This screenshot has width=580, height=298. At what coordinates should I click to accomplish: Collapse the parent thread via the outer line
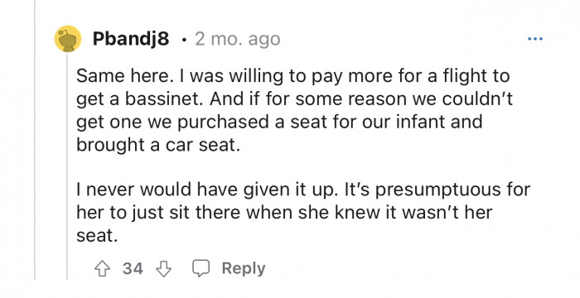[x=35, y=140]
